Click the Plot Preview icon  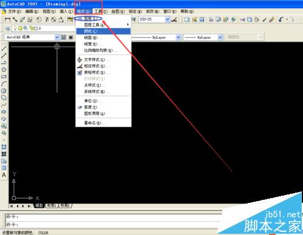(x=218, y=19)
